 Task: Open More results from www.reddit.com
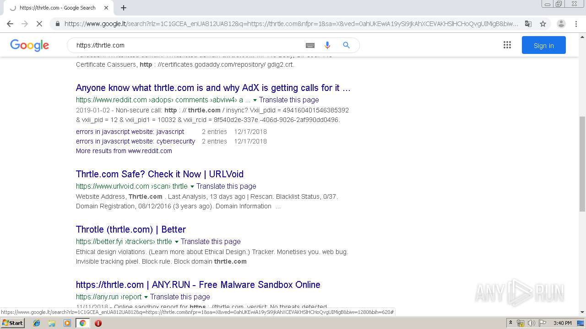(x=124, y=151)
